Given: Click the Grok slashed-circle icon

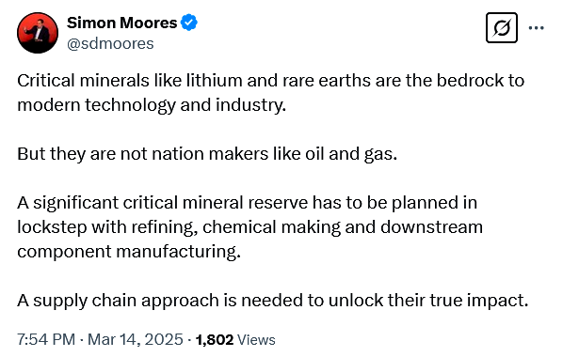Looking at the screenshot, I should click(502, 27).
